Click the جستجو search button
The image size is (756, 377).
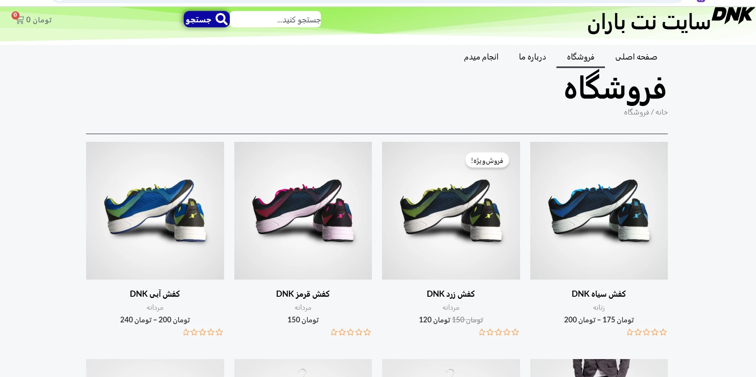tap(207, 19)
